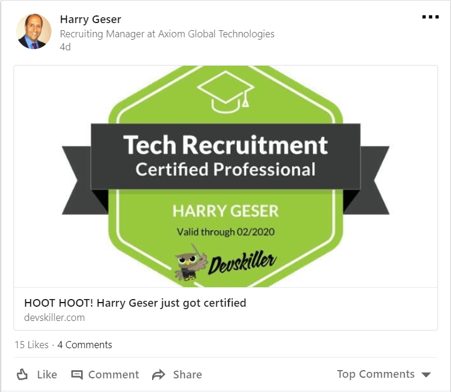Click the Valid through 02/2020 text
The image size is (451, 392).
click(225, 231)
